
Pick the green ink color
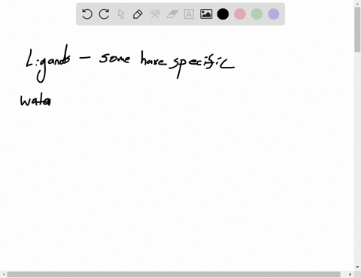(x=256, y=14)
